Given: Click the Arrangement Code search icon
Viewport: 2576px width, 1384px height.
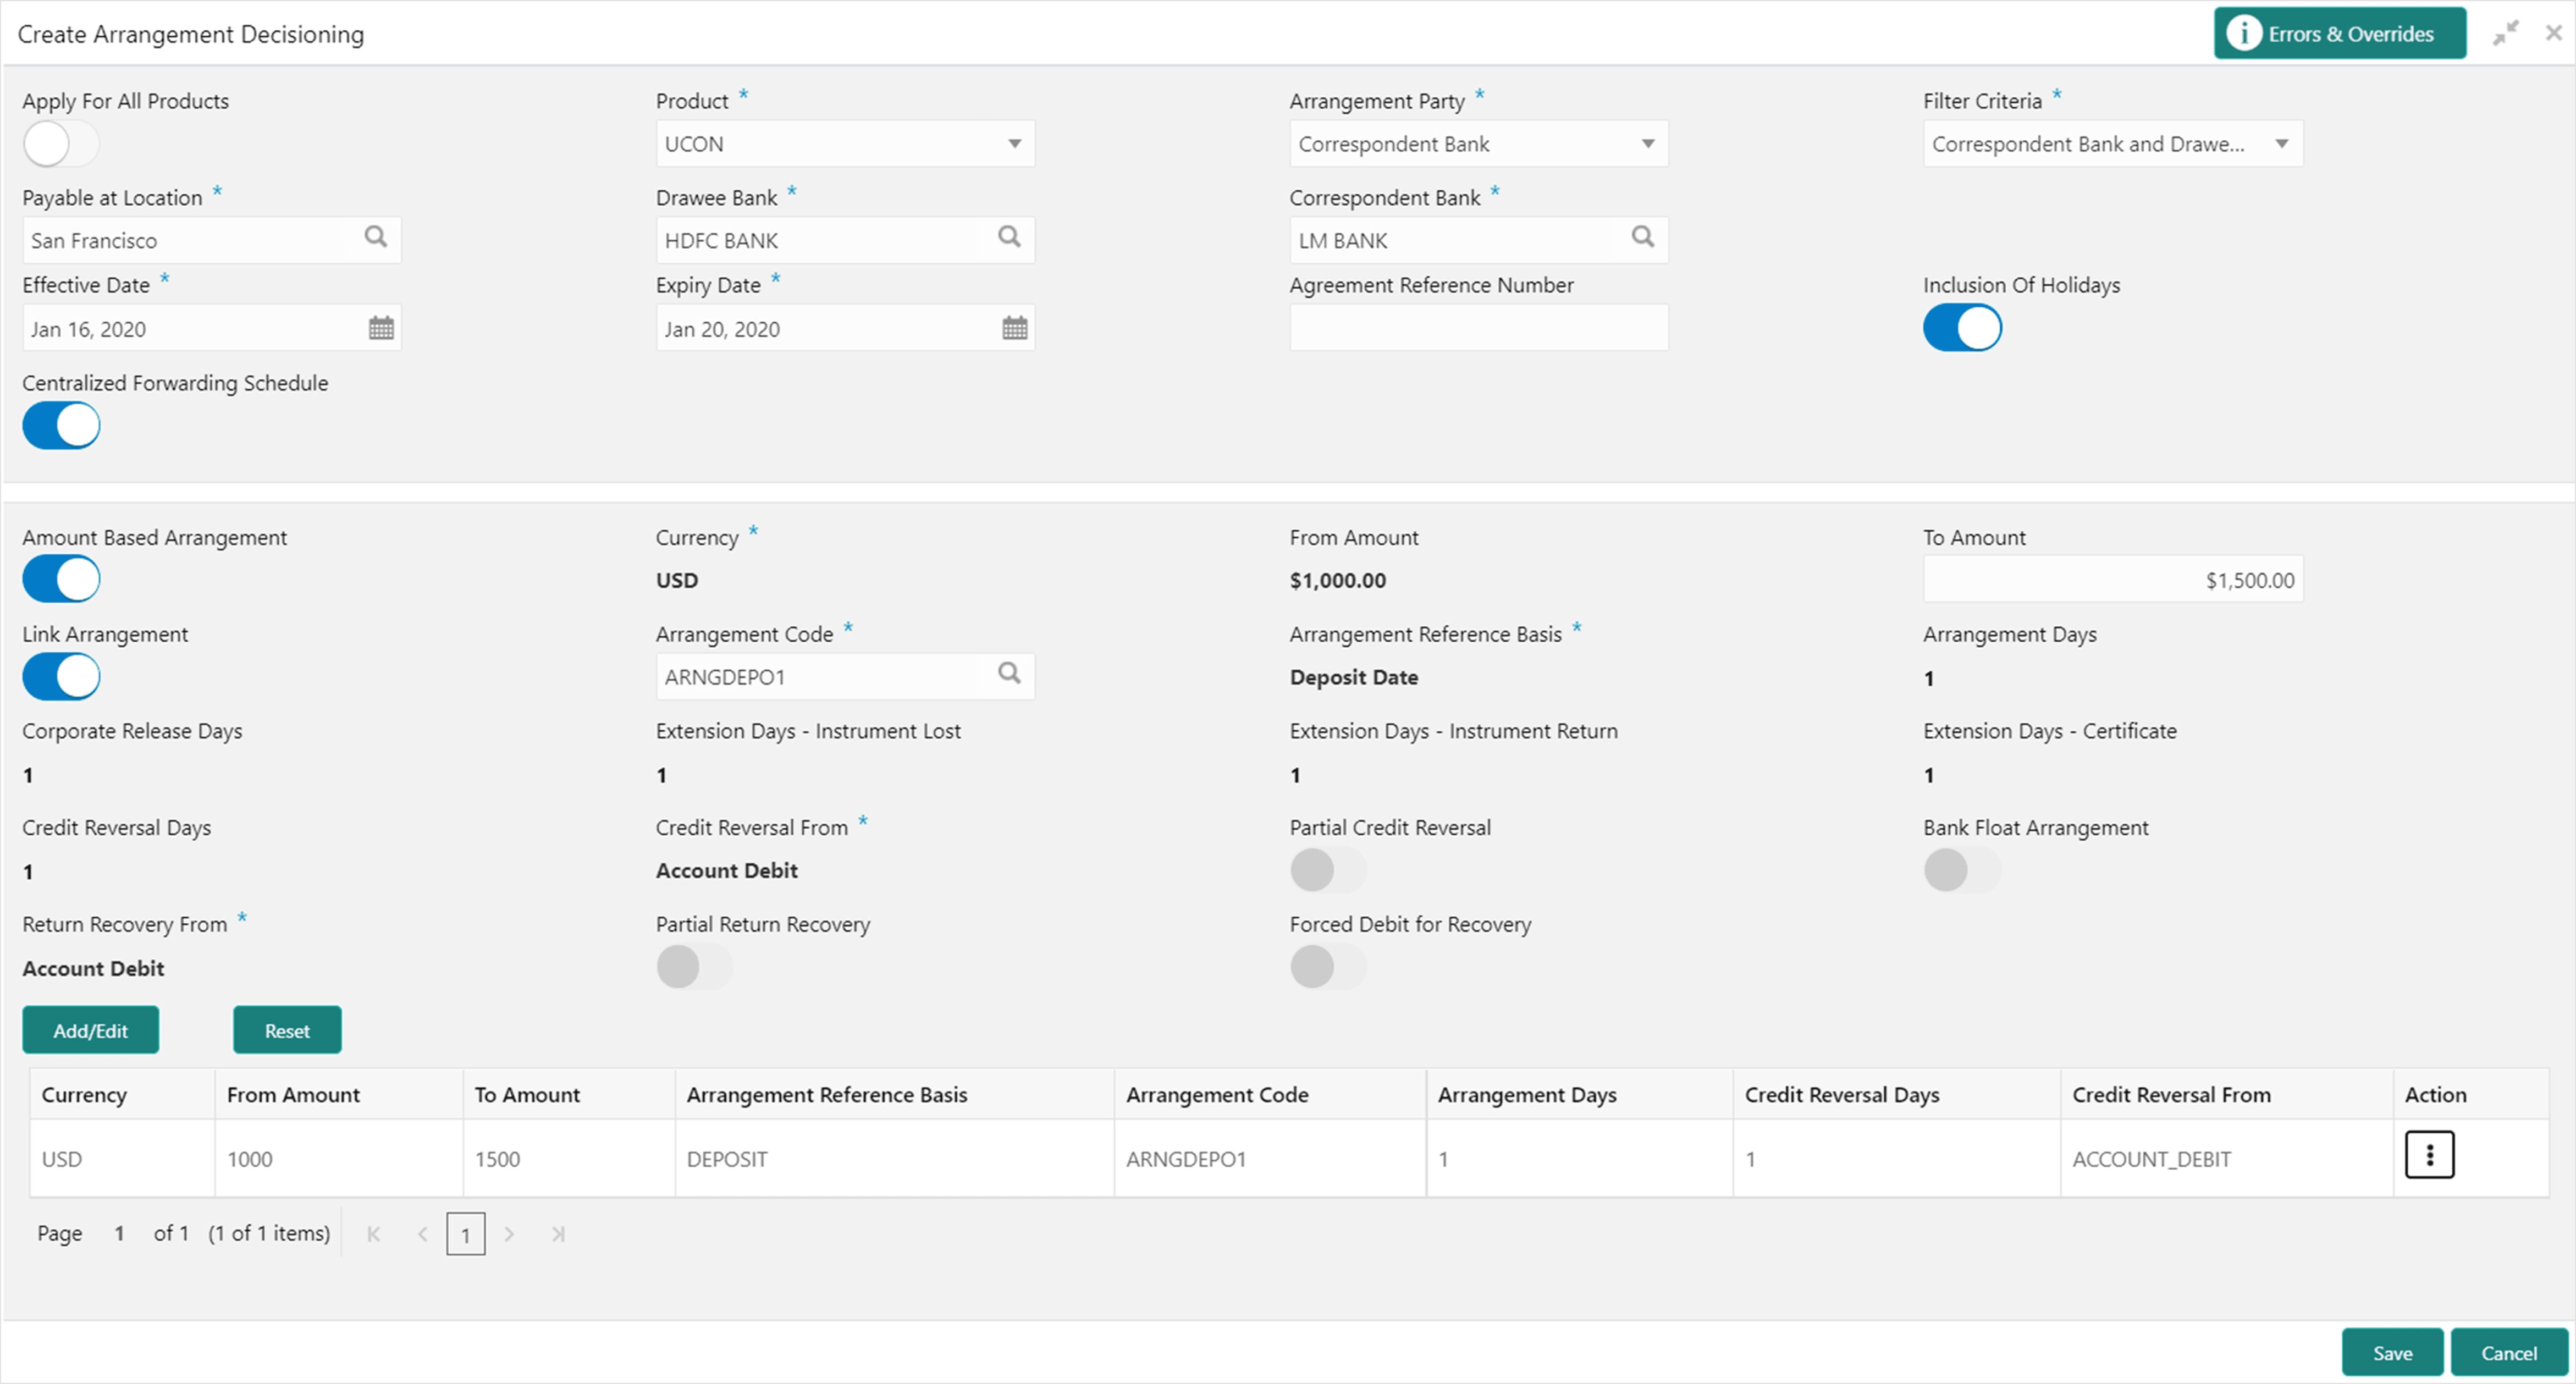Looking at the screenshot, I should click(x=1009, y=674).
